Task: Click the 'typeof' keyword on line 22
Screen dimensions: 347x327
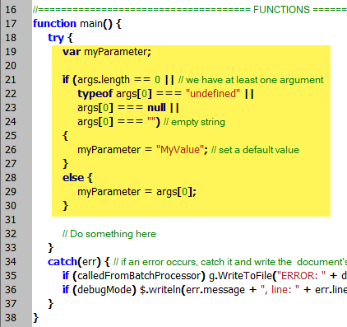Action: (x=95, y=94)
